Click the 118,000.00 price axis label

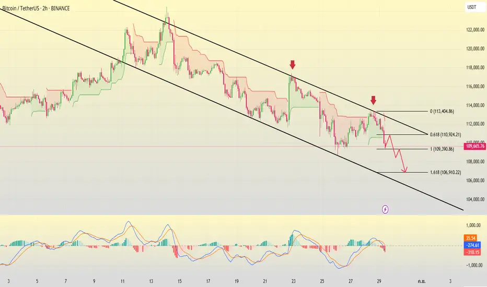(475, 68)
